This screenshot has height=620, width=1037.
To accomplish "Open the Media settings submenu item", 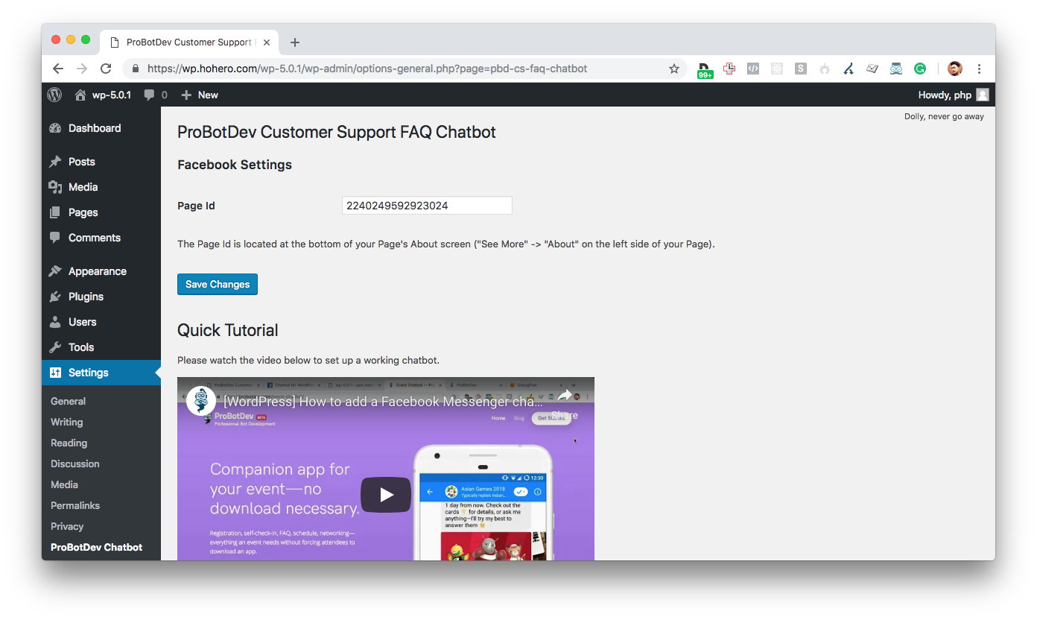I will coord(65,484).
